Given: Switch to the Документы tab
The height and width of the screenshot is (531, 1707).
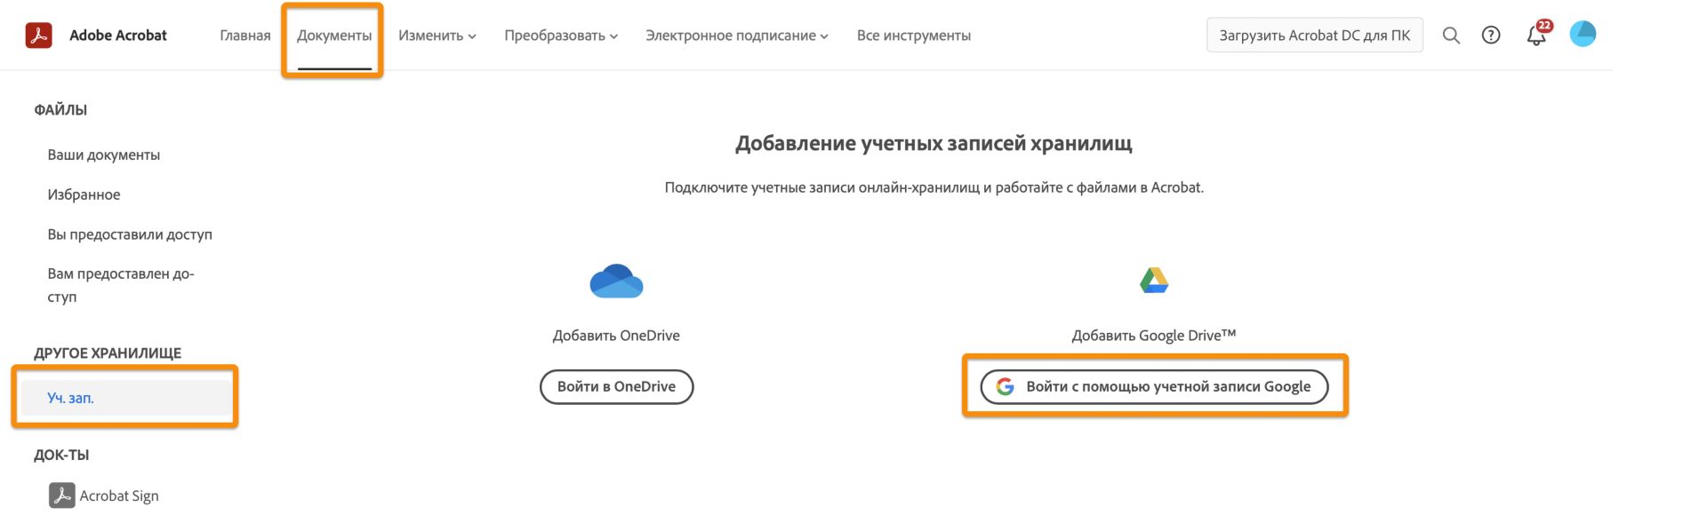Looking at the screenshot, I should click(x=334, y=36).
